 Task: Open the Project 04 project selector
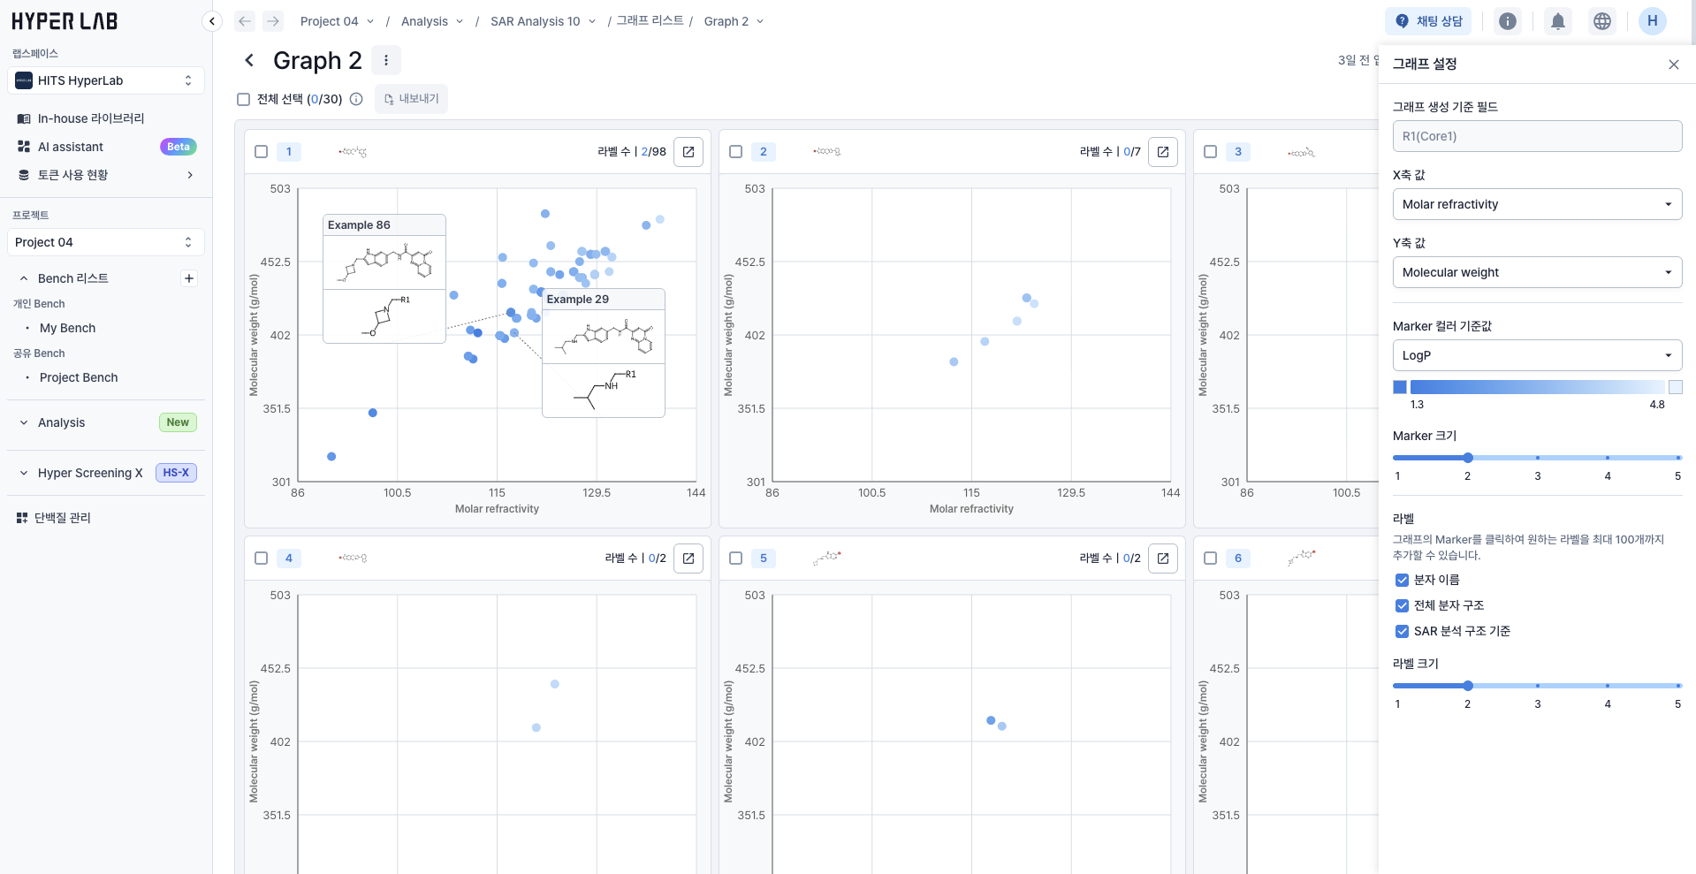pyautogui.click(x=104, y=242)
